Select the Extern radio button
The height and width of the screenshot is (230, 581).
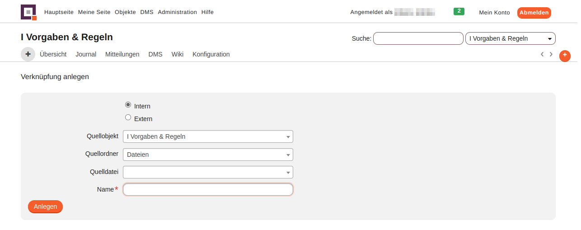(x=128, y=117)
